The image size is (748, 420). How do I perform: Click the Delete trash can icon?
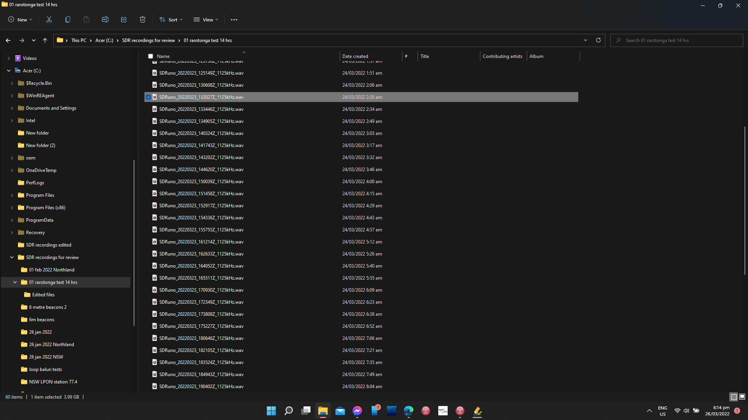tap(143, 19)
